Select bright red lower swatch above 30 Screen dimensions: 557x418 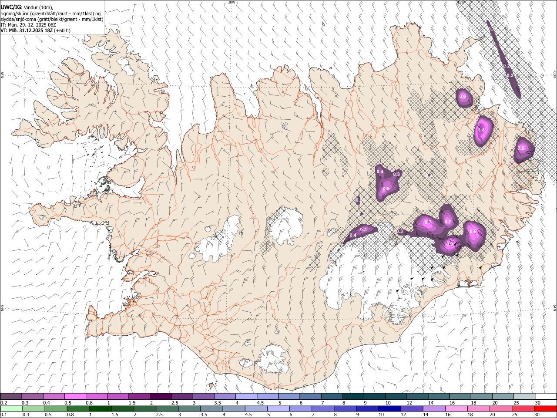pos(545,408)
